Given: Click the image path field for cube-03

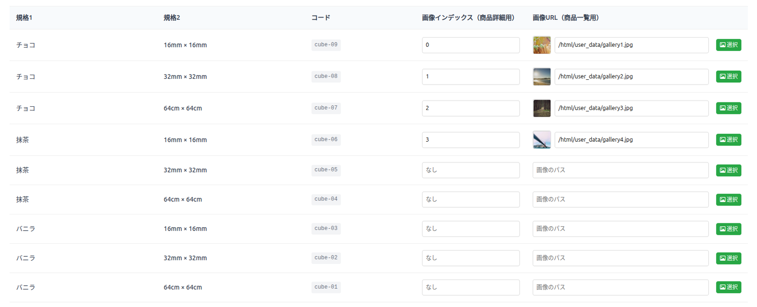Looking at the screenshot, I should pyautogui.click(x=621, y=229).
